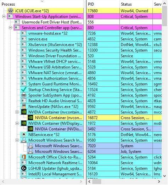
Task: Click the Spooler SubSystem App printer icon
Action: [24, 95]
